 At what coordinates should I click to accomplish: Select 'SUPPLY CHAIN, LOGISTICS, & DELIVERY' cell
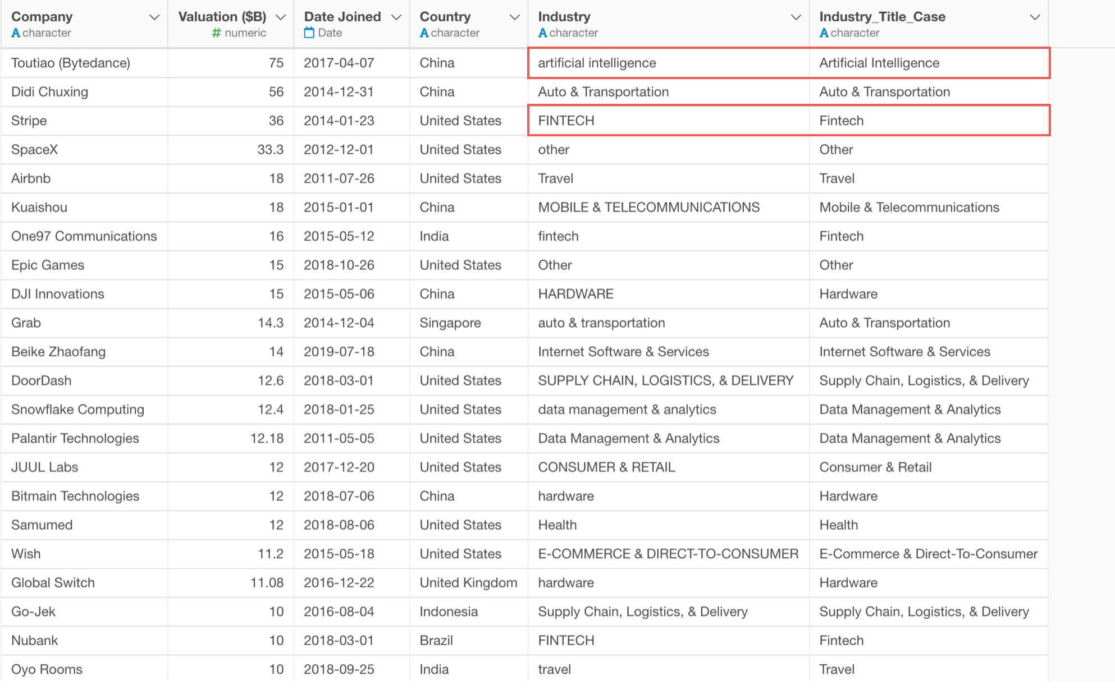click(669, 381)
